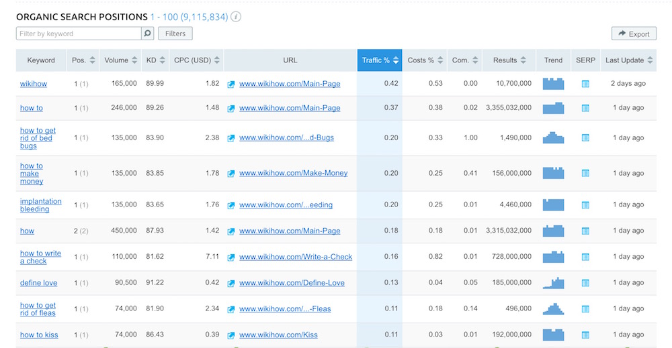This screenshot has height=348, width=672.
Task: Click external link icon for Make-Money URL
Action: click(x=231, y=173)
